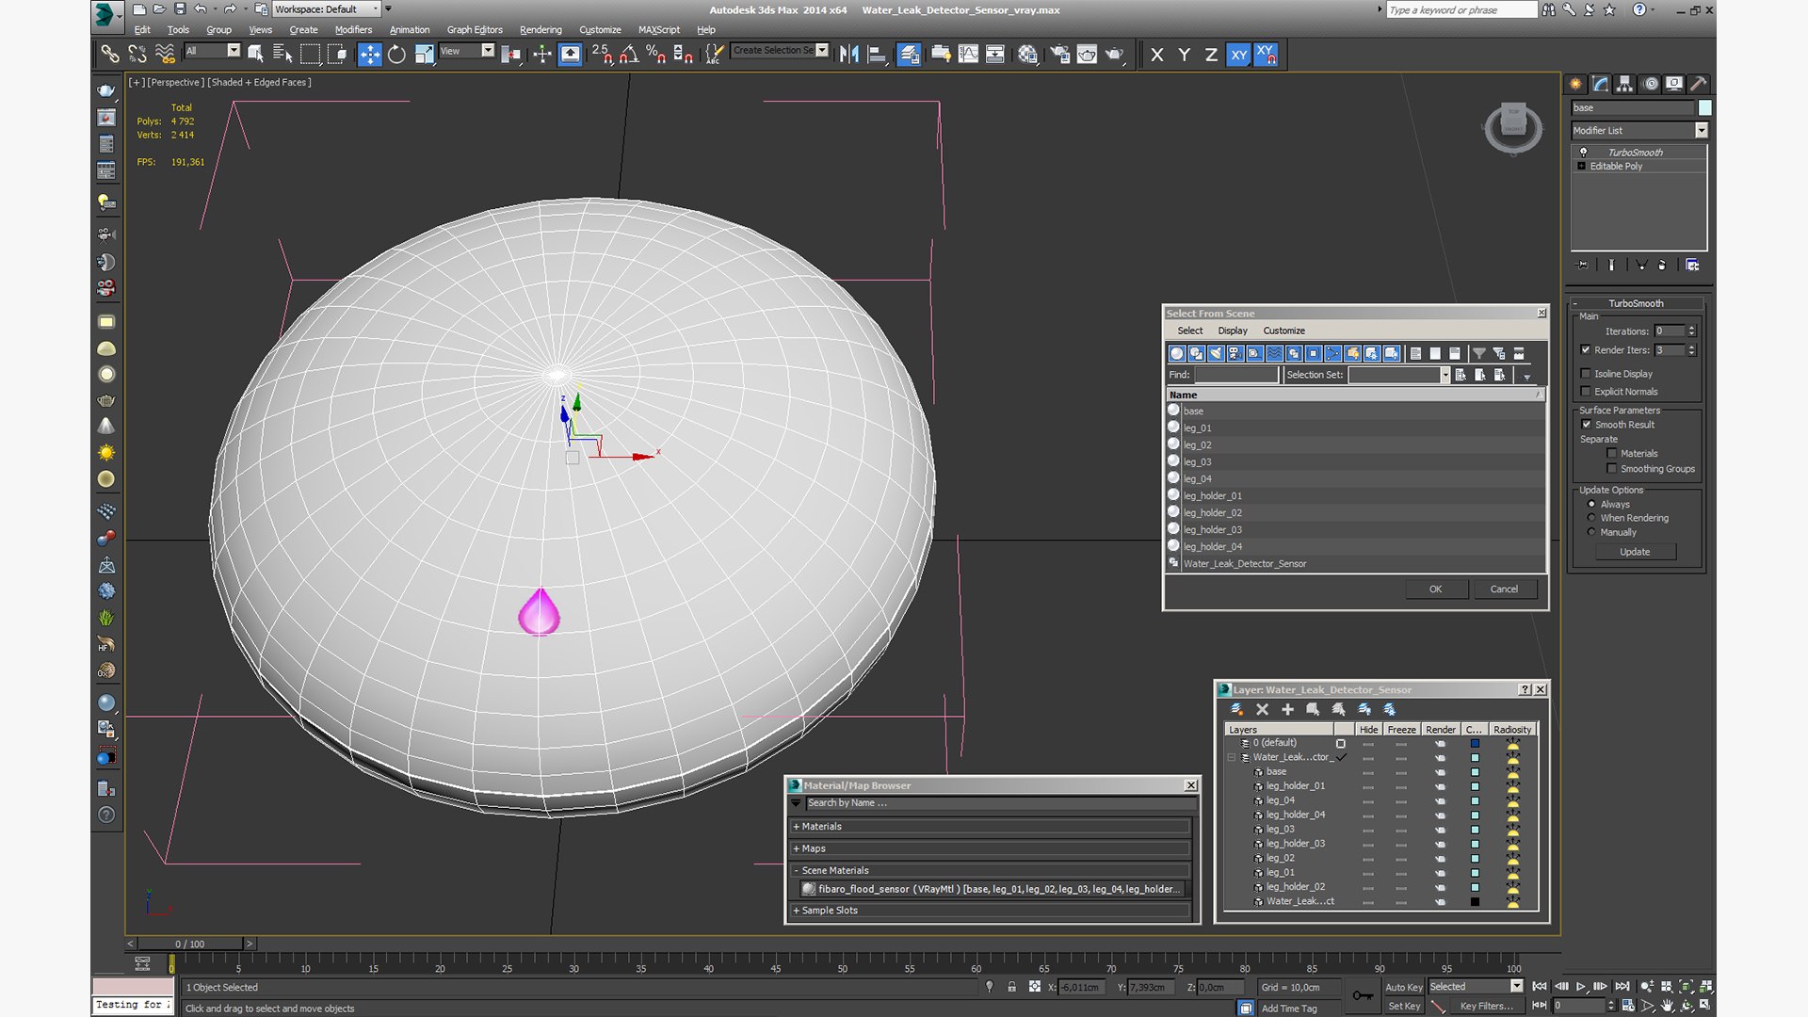Viewport: 1808px width, 1017px height.
Task: Select the Select and Move tool
Action: (369, 55)
